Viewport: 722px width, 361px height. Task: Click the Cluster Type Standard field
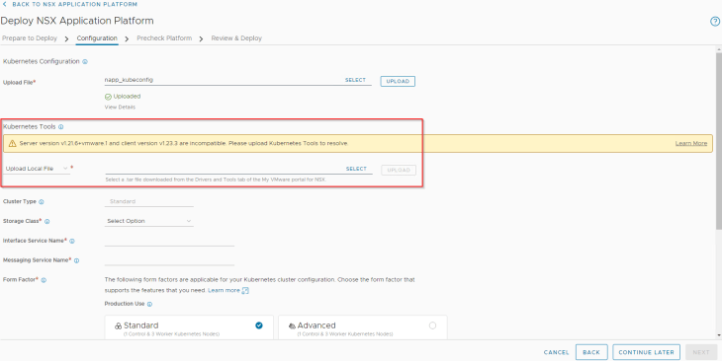pyautogui.click(x=148, y=201)
